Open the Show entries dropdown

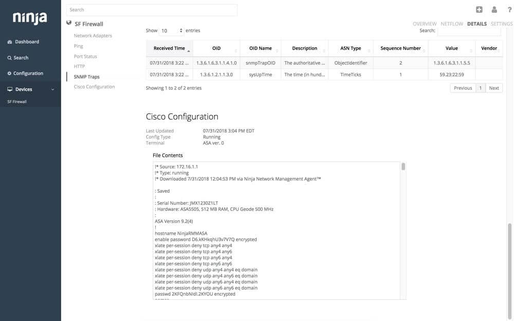point(170,29)
